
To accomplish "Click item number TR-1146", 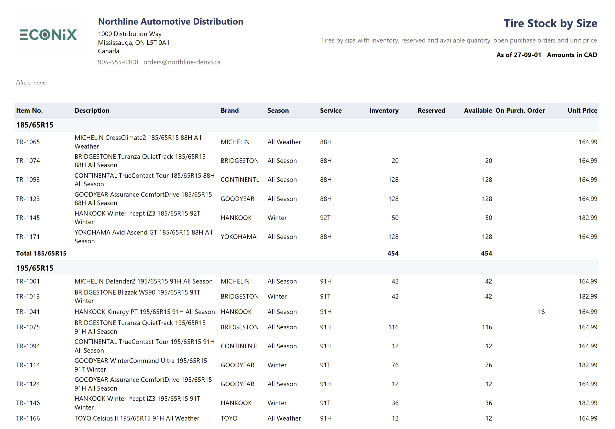I will tap(28, 403).
